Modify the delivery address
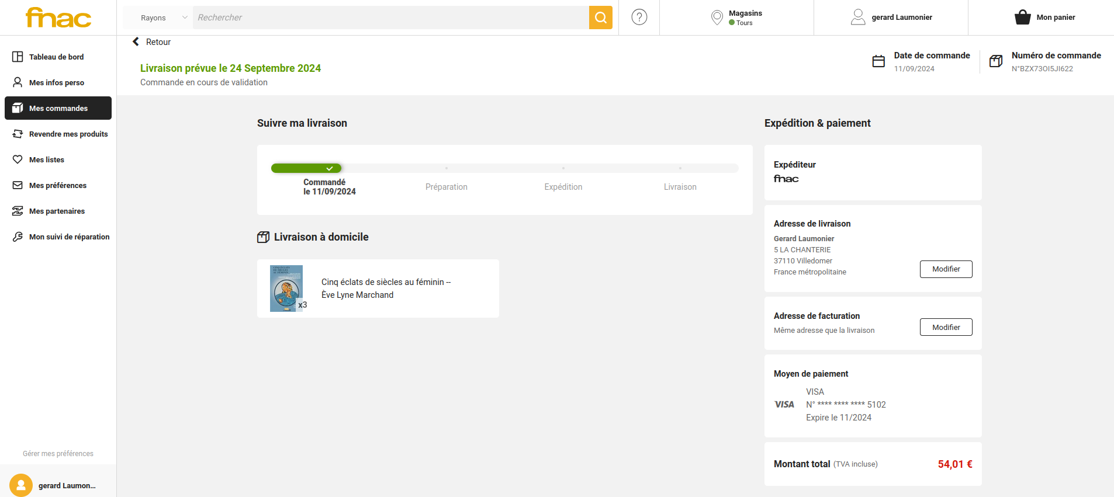This screenshot has height=497, width=1114. tap(946, 269)
